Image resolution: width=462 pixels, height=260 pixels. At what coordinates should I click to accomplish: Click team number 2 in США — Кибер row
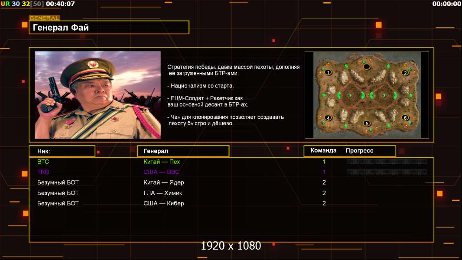pos(324,204)
